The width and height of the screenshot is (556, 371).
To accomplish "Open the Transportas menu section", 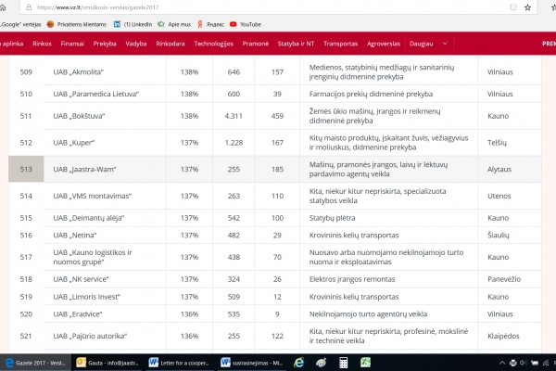I will [x=340, y=44].
